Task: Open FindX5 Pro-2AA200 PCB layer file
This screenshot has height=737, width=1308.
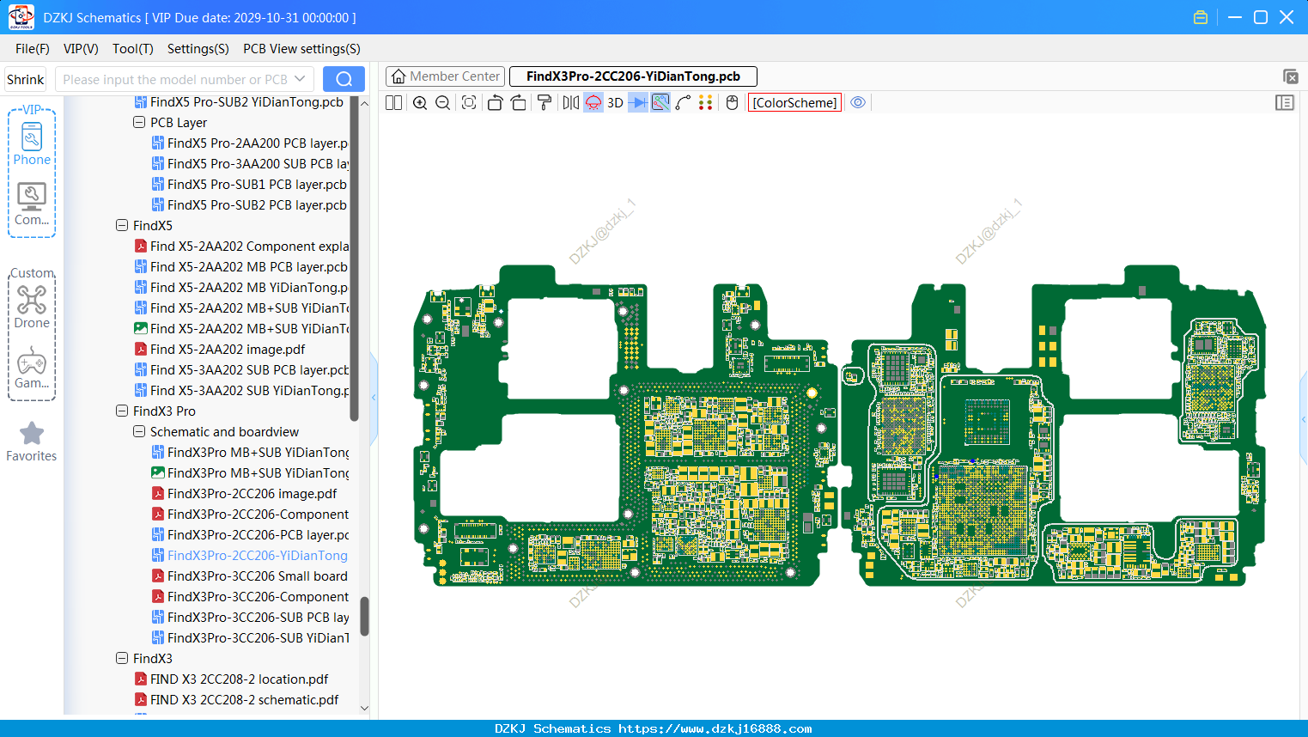Action: [250, 143]
